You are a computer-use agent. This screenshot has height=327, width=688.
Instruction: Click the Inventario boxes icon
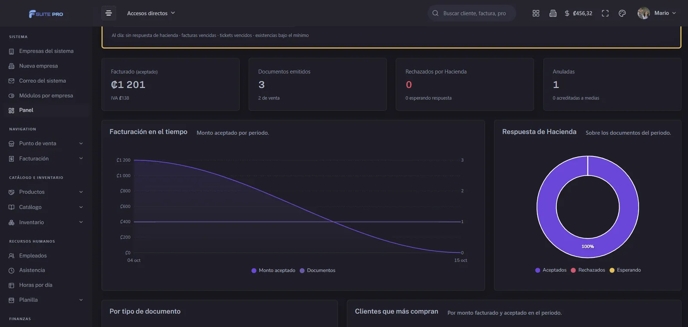point(12,223)
